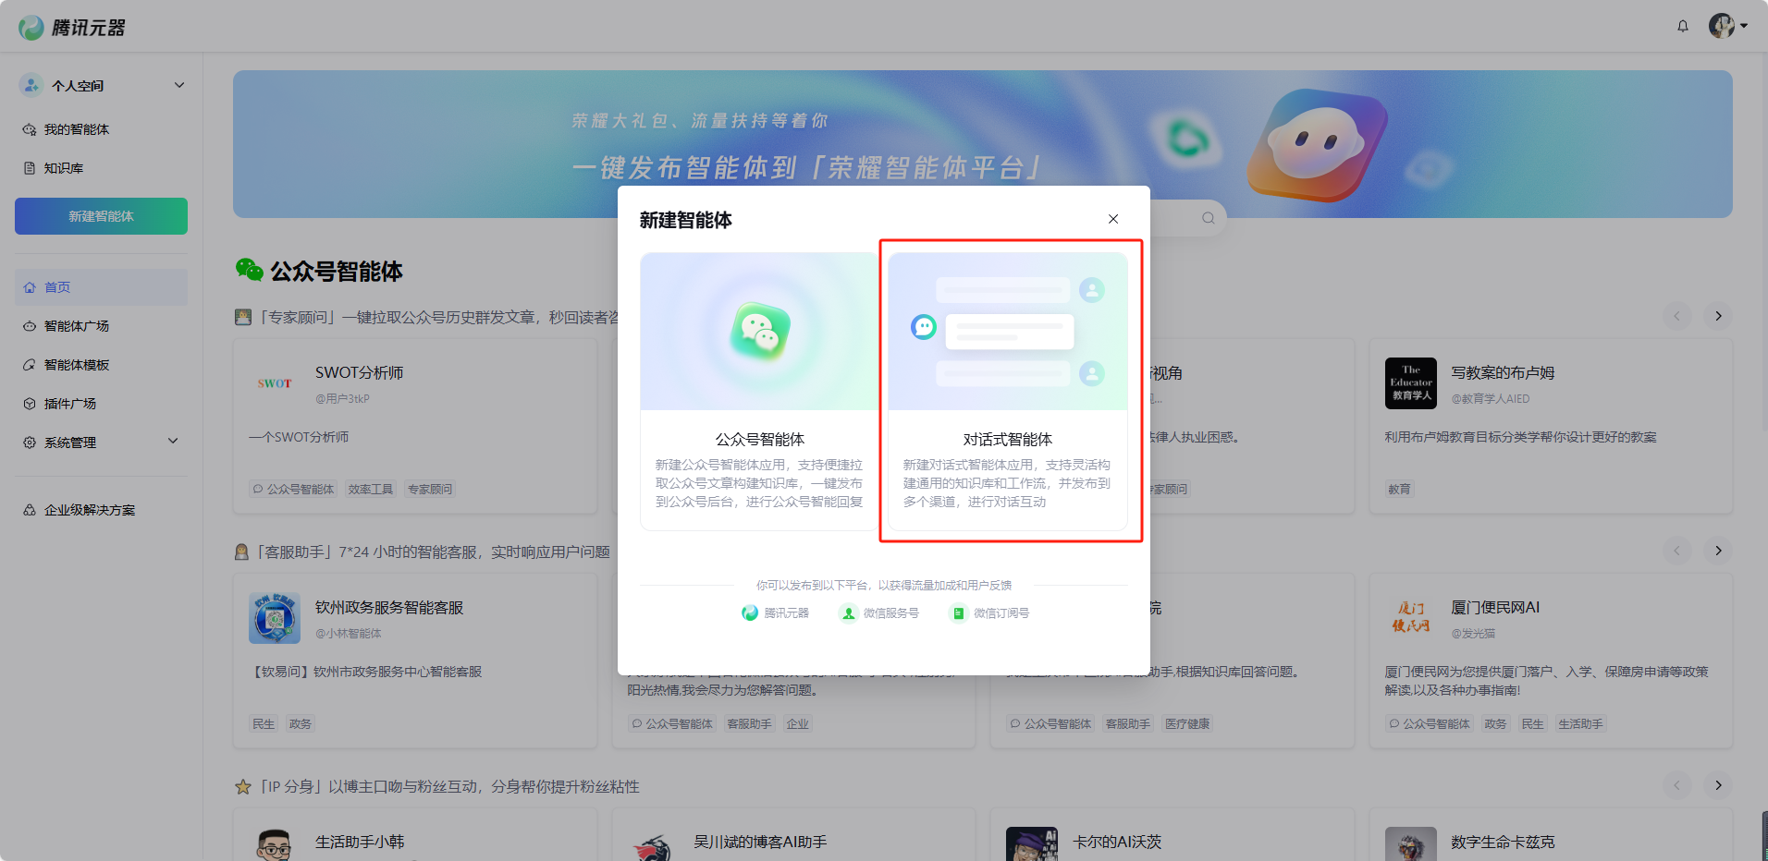The height and width of the screenshot is (861, 1768).
Task: Click 教育 tag on 布卢姆 card
Action: pyautogui.click(x=1400, y=490)
